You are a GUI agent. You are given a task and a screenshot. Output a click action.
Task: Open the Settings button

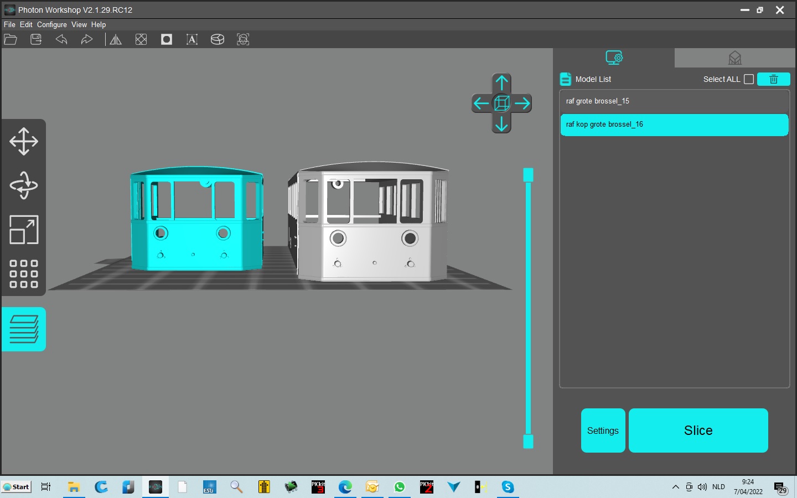click(603, 430)
